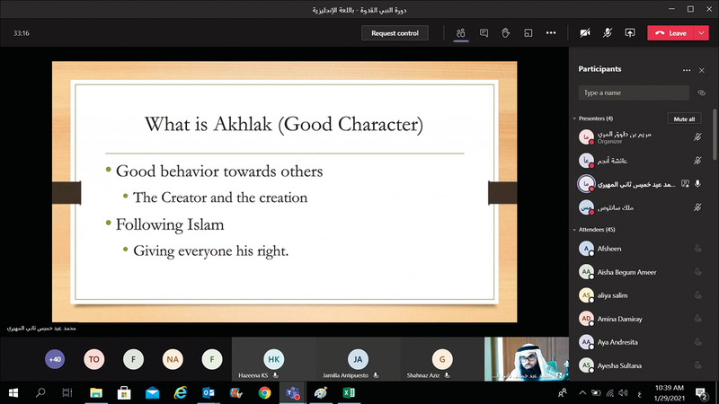Raise your hand in the meeting
The width and height of the screenshot is (719, 404).
click(x=506, y=33)
